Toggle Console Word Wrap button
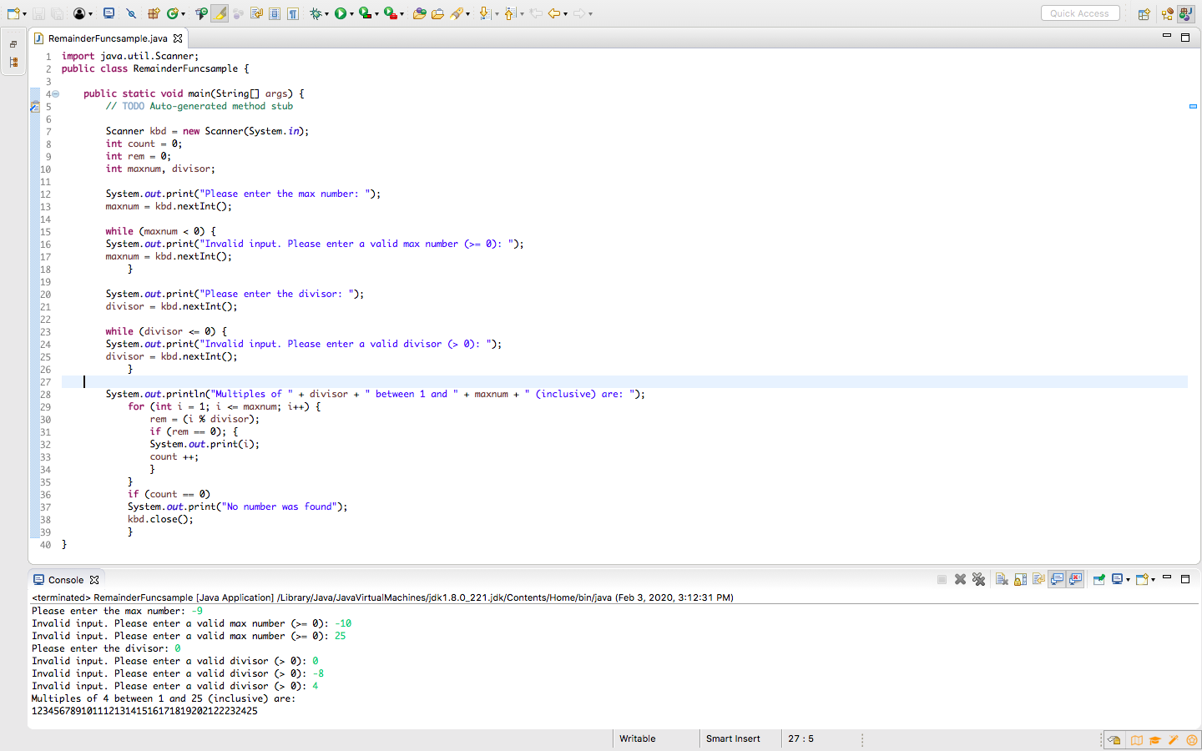The height and width of the screenshot is (751, 1202). (x=1038, y=579)
